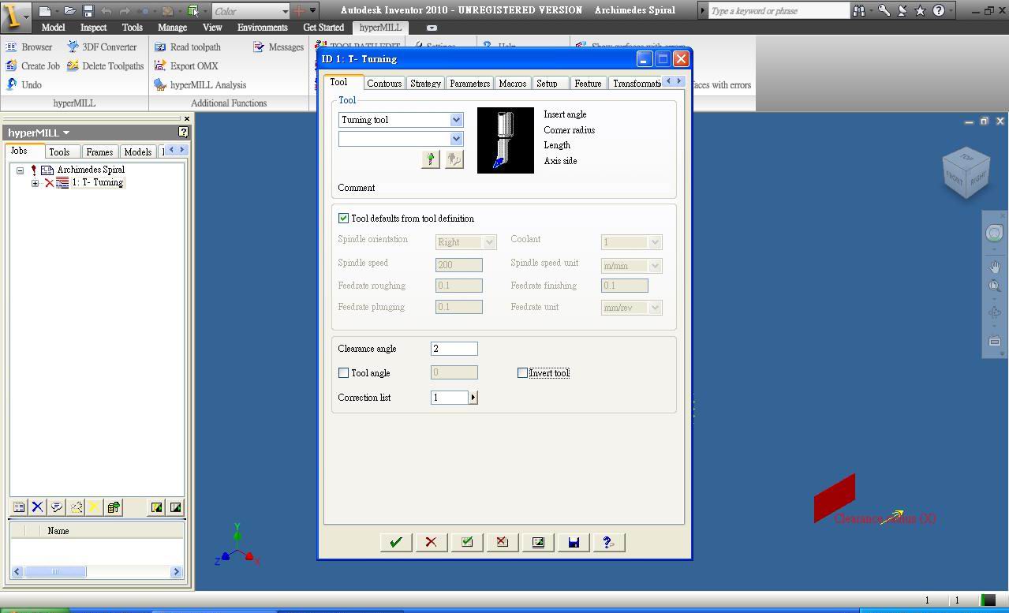Cancel the dialog with the red X
The width and height of the screenshot is (1009, 613).
[x=431, y=542]
